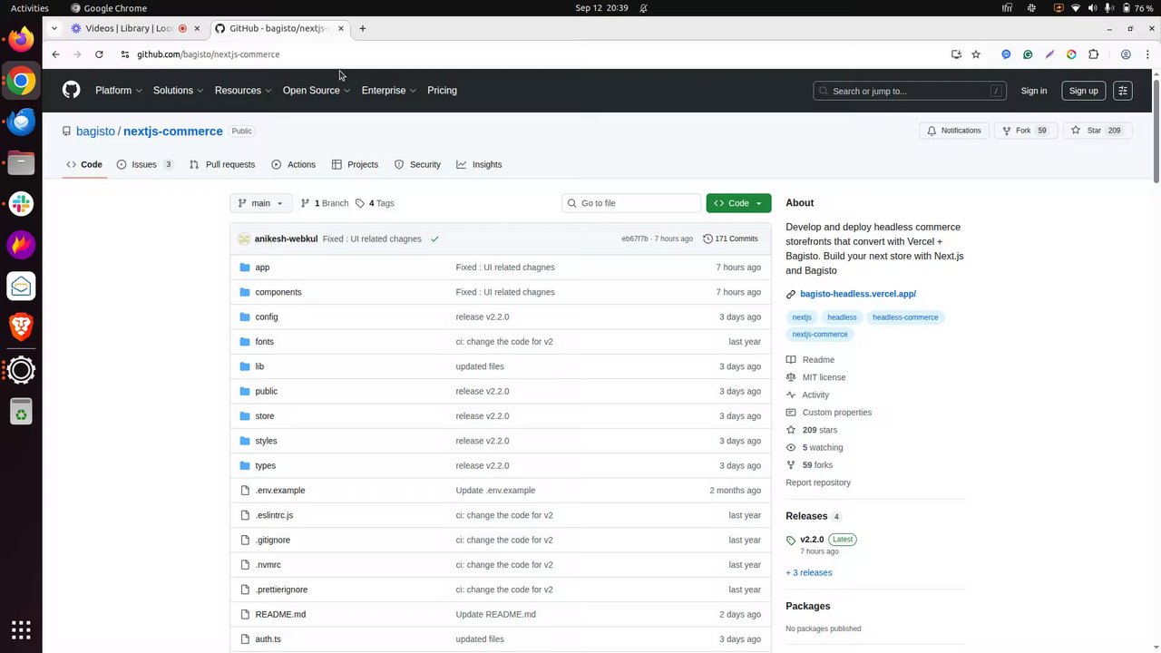The width and height of the screenshot is (1161, 653).
Task: Switch to the Insights tab
Action: pyautogui.click(x=479, y=164)
